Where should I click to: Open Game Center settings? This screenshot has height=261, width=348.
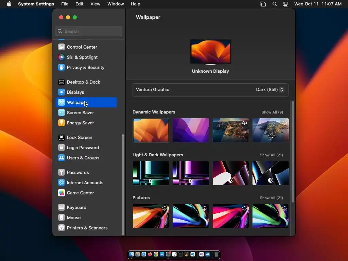click(x=86, y=193)
